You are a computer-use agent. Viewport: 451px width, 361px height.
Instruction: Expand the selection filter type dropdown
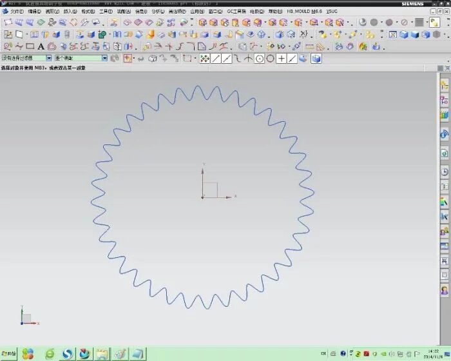pos(49,58)
